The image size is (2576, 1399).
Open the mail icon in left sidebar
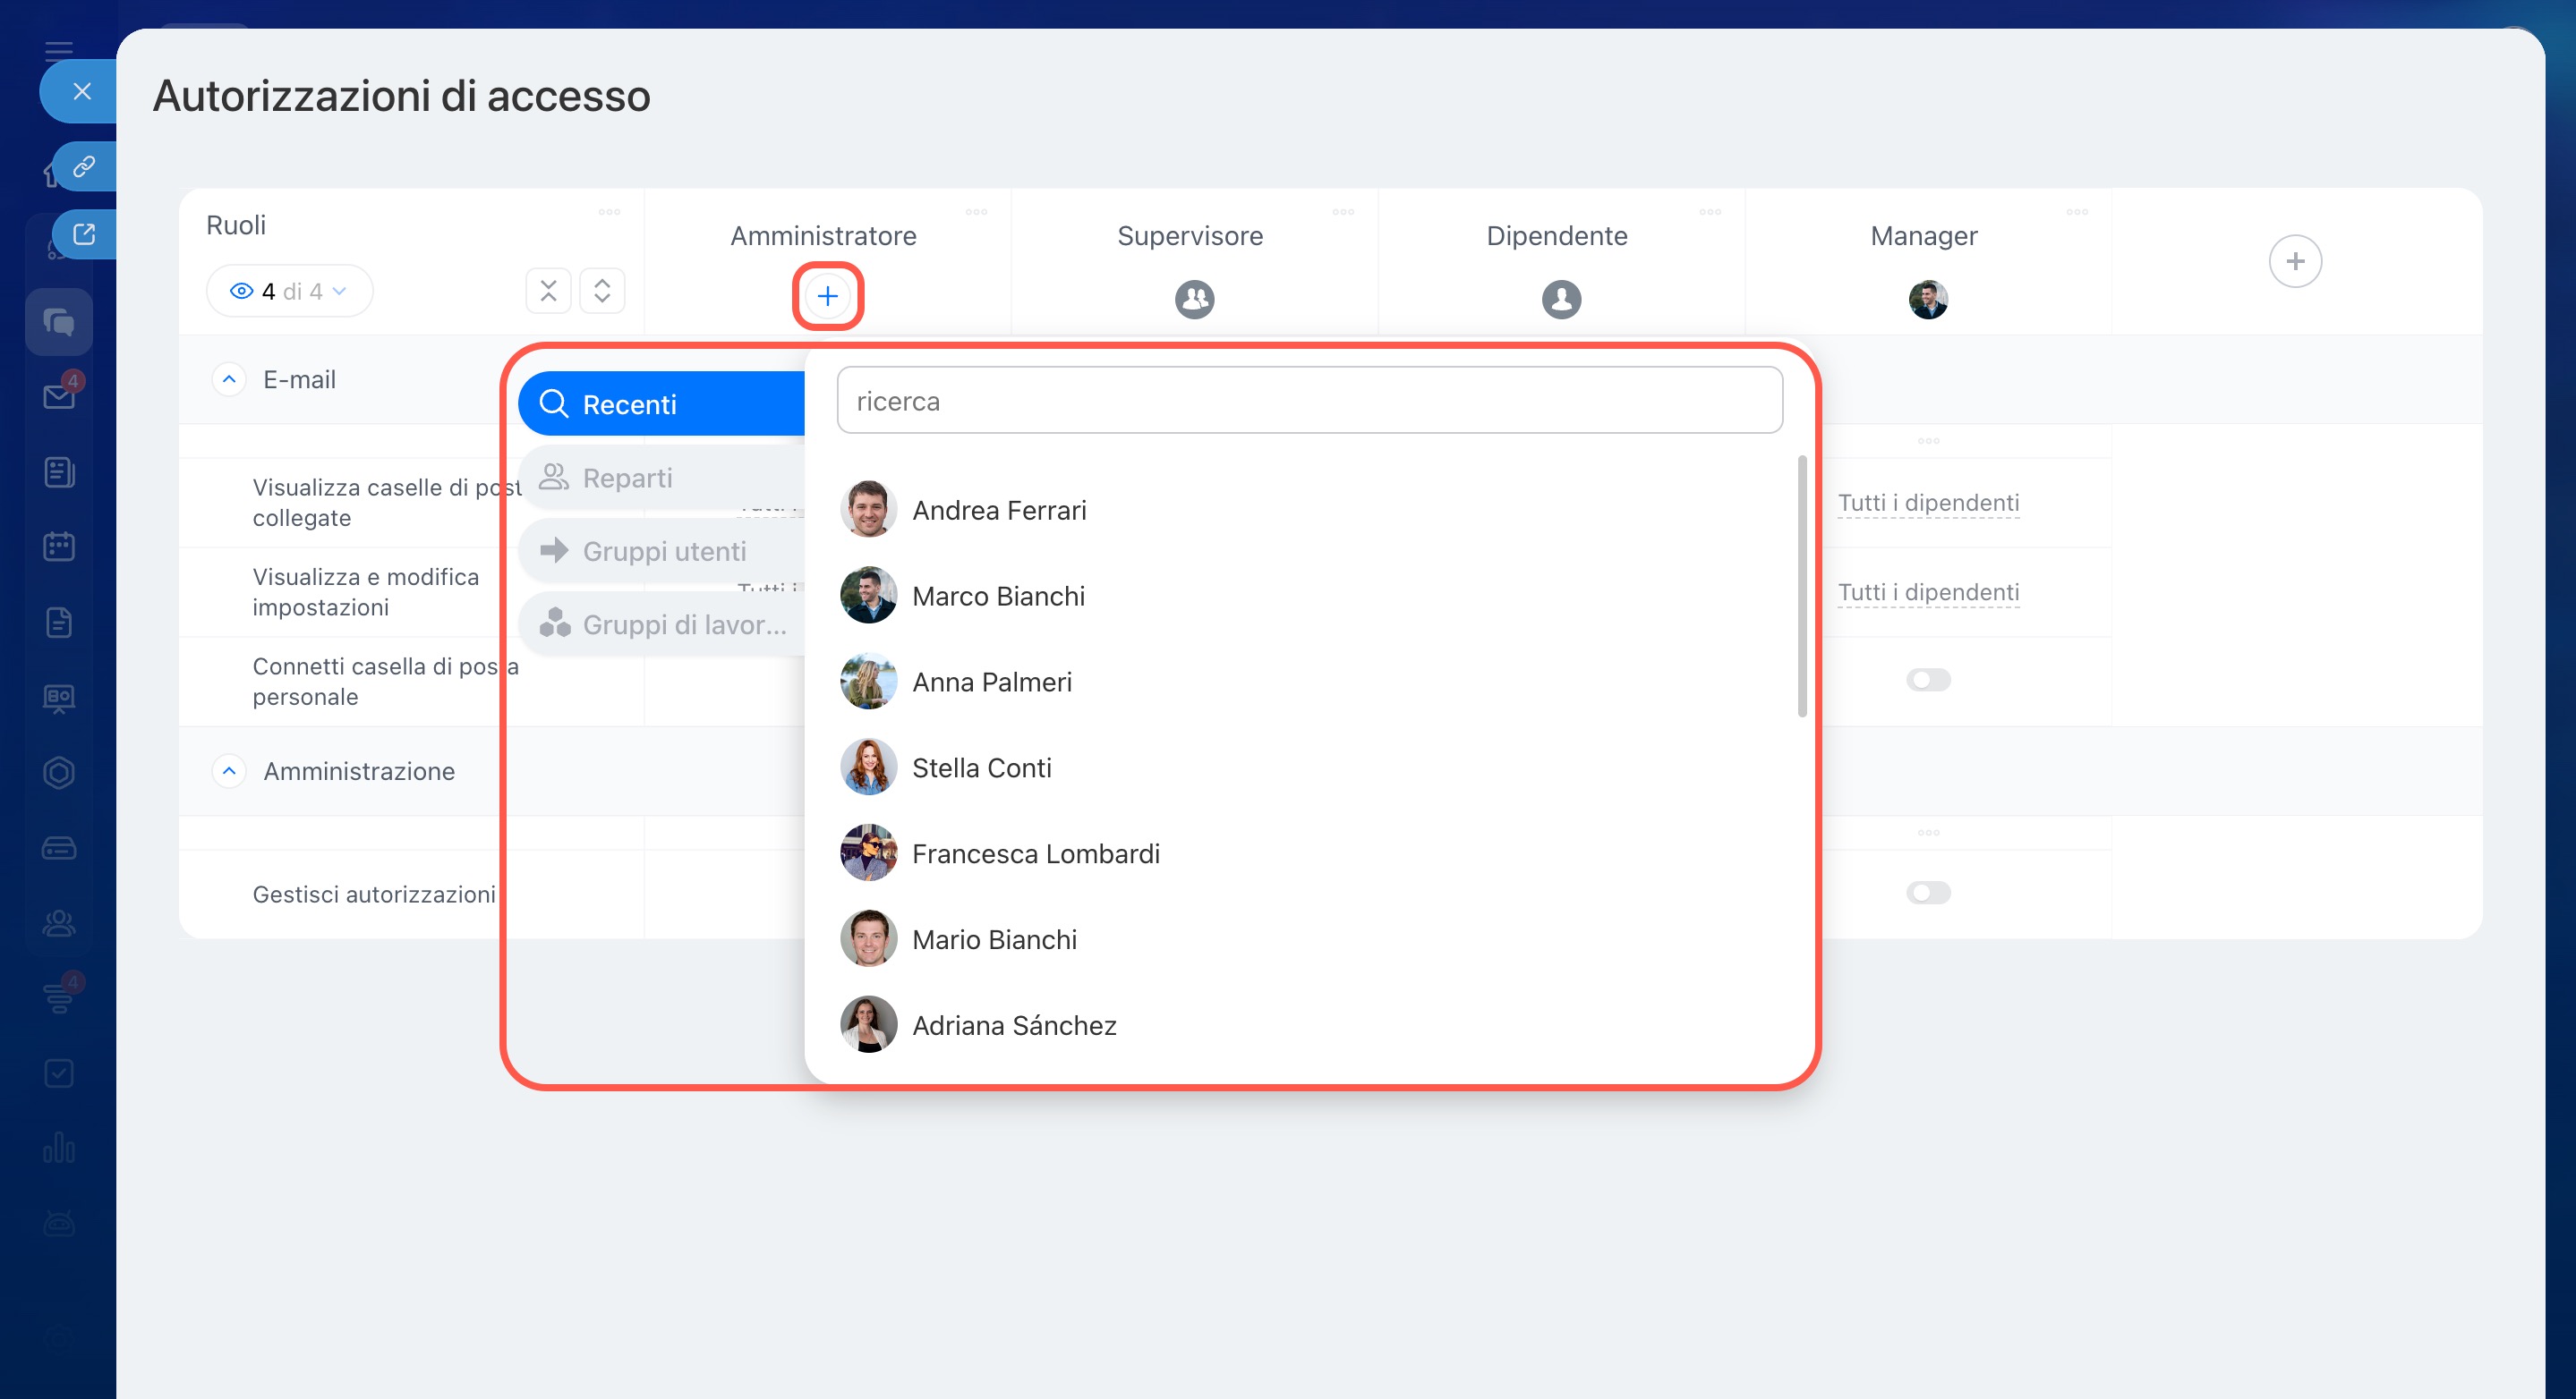[59, 397]
